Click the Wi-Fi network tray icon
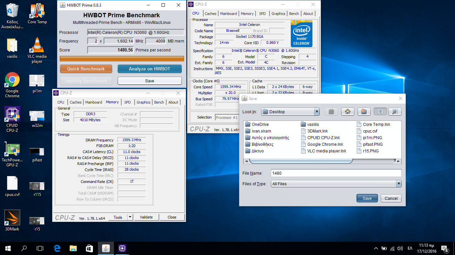 [x=392, y=248]
